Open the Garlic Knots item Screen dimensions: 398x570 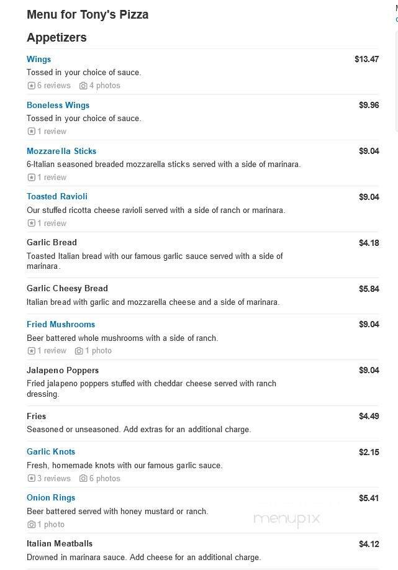click(51, 451)
